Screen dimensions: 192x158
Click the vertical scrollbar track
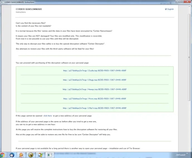pyautogui.click(x=190, y=84)
